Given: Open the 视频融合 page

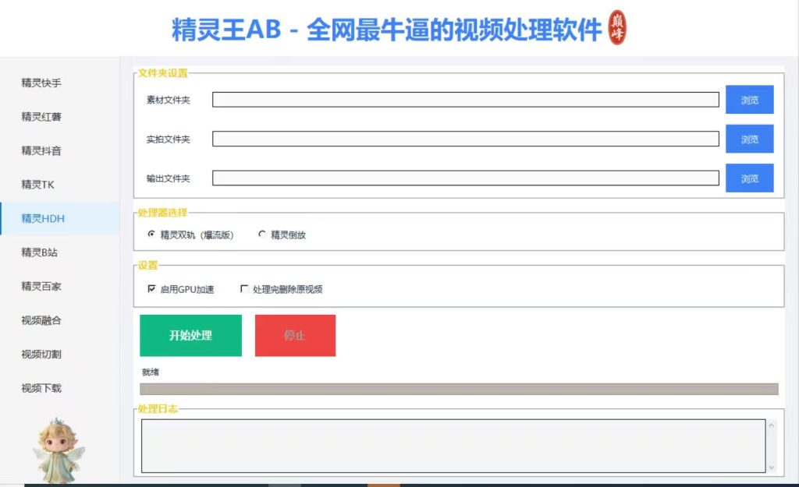Looking at the screenshot, I should coord(41,320).
